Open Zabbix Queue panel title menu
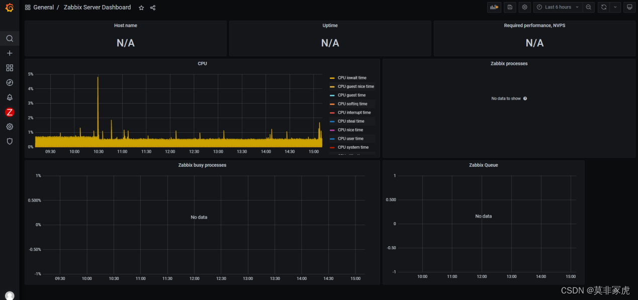Image resolution: width=638 pixels, height=300 pixels. pyautogui.click(x=483, y=165)
